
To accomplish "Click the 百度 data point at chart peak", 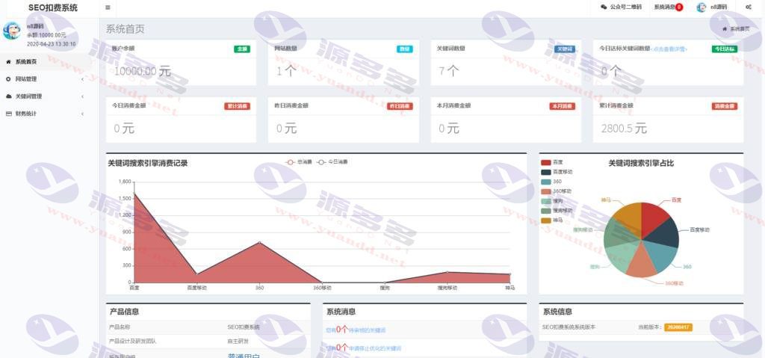I will coord(134,193).
